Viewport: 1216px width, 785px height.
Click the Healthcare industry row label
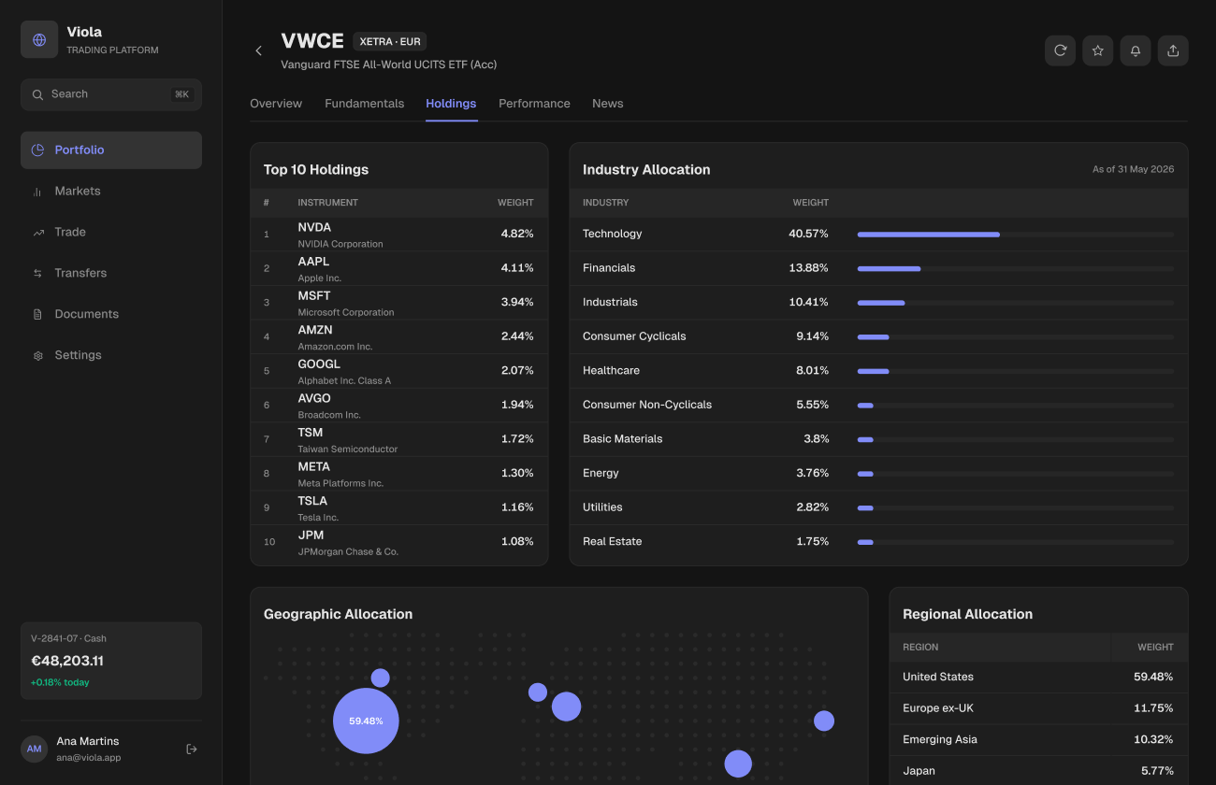point(611,371)
